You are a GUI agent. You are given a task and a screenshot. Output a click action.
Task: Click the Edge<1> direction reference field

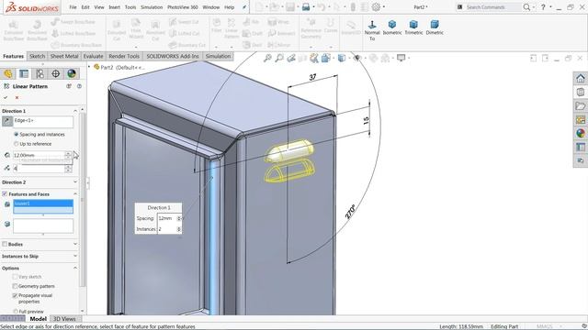click(43, 122)
